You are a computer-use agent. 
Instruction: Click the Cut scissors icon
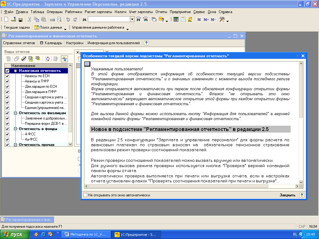pyautogui.click(x=29, y=20)
